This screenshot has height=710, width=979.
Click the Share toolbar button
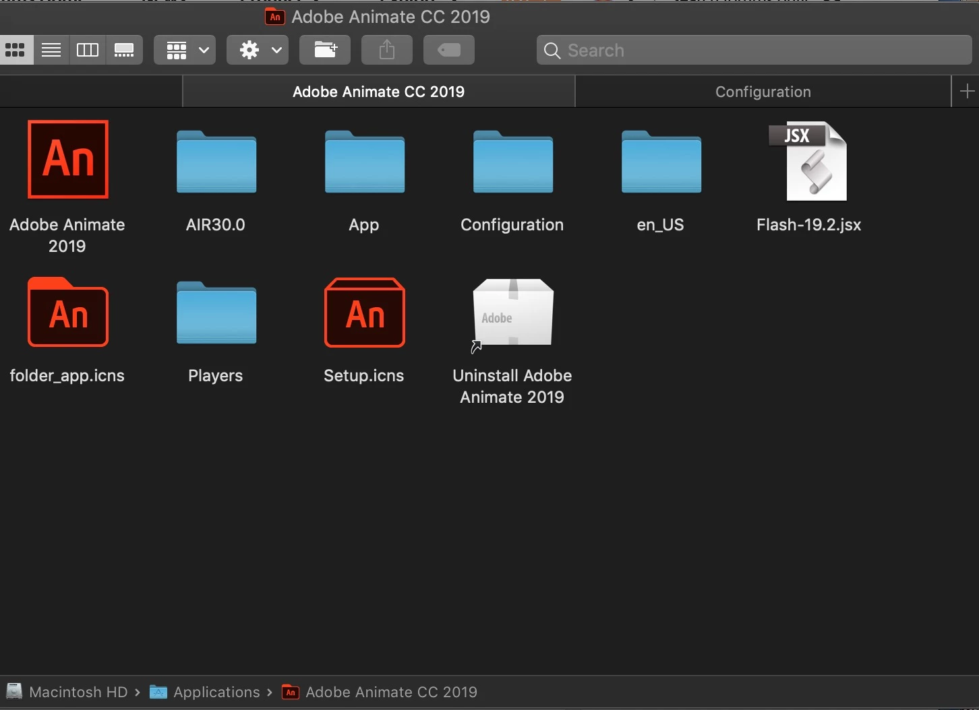pos(387,50)
